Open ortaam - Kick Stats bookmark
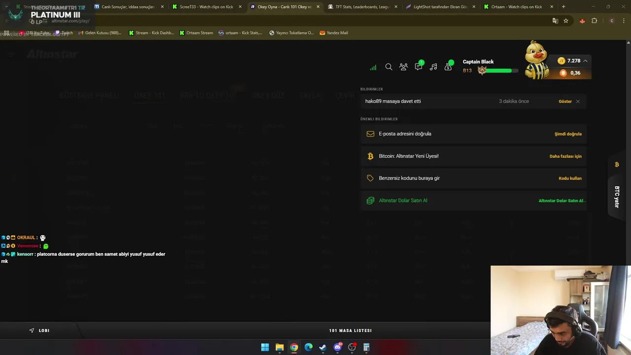Viewport: 631px width, 355px height. pos(241,33)
